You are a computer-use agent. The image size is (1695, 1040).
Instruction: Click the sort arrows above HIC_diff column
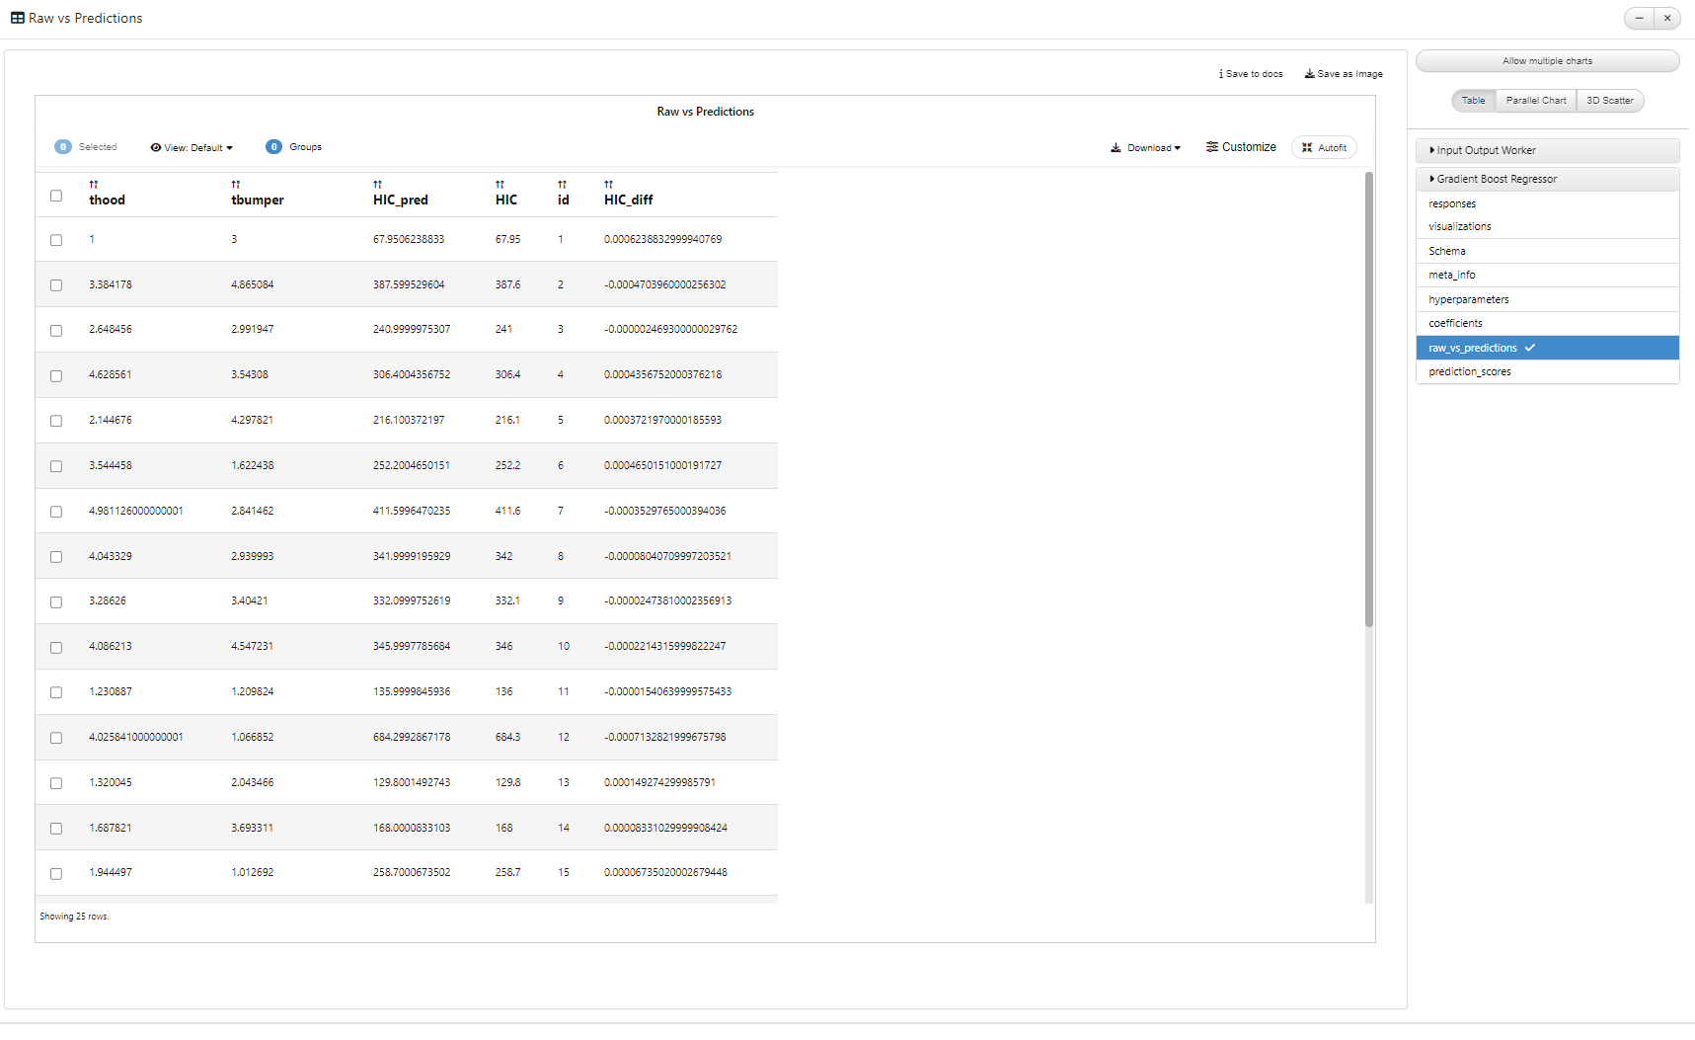coord(608,185)
